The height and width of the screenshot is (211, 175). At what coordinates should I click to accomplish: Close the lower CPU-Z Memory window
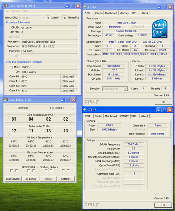[170, 110]
